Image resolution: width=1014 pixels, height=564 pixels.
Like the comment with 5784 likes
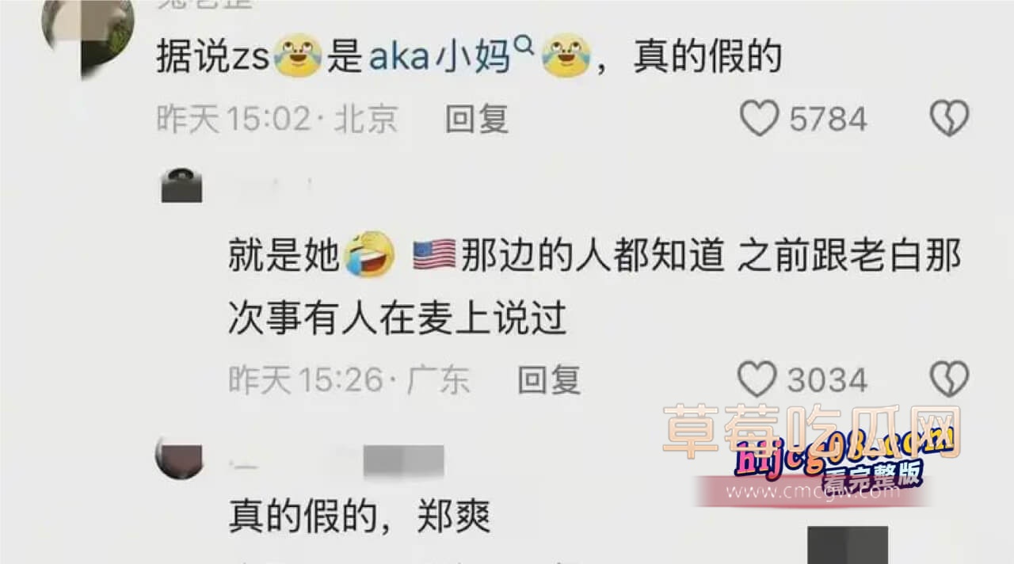(x=760, y=120)
